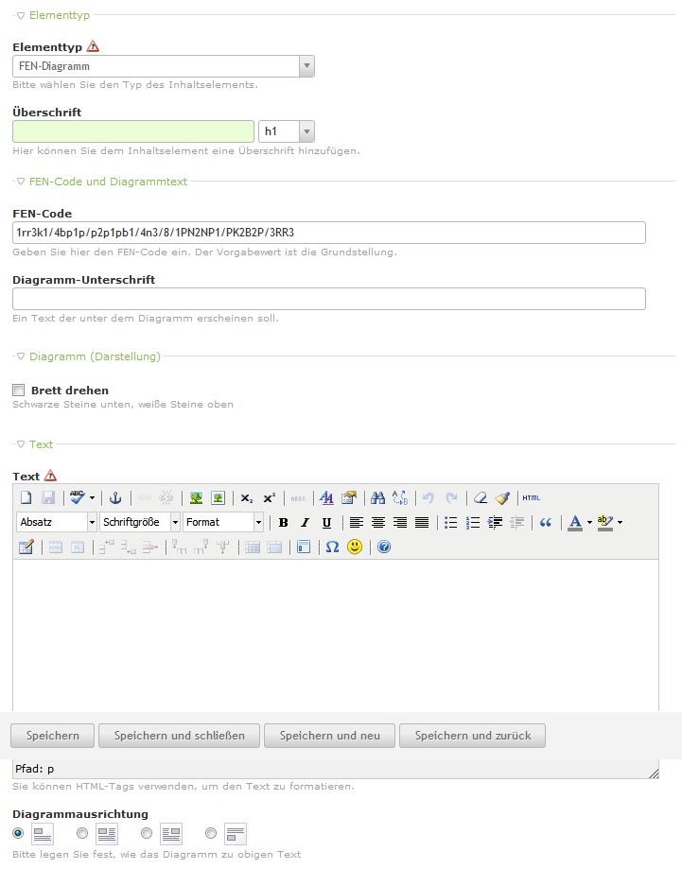Click into the Diagramm-Unterschrift text field
The height and width of the screenshot is (869, 682).
(328, 299)
